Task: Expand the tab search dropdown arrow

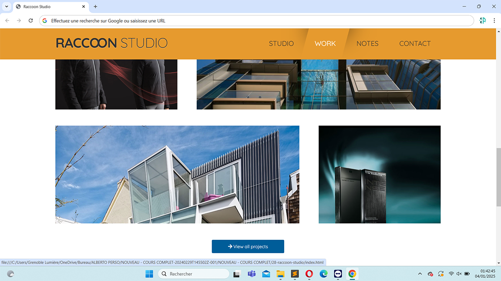Action: pyautogui.click(x=7, y=7)
